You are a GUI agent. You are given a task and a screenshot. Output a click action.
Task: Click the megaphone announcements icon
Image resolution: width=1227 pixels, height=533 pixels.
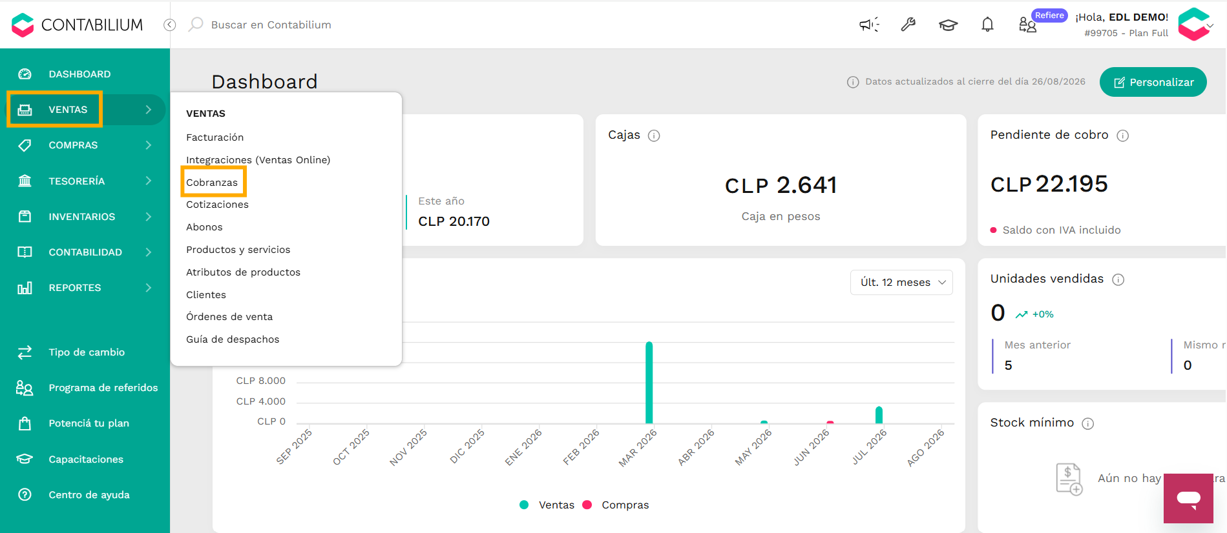tap(869, 25)
